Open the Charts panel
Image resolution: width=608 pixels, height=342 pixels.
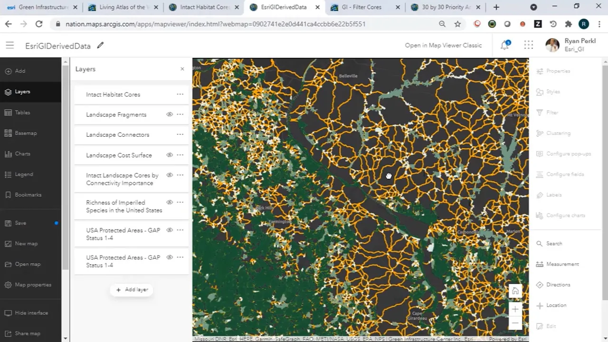pyautogui.click(x=18, y=154)
